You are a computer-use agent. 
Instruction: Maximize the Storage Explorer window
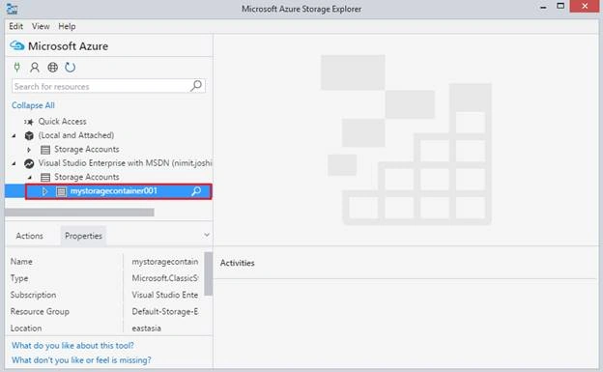560,6
